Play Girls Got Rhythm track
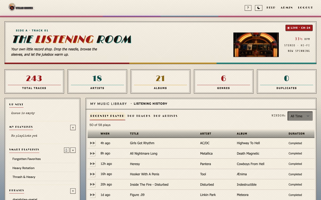The height and width of the screenshot is (200, 321). point(93,143)
